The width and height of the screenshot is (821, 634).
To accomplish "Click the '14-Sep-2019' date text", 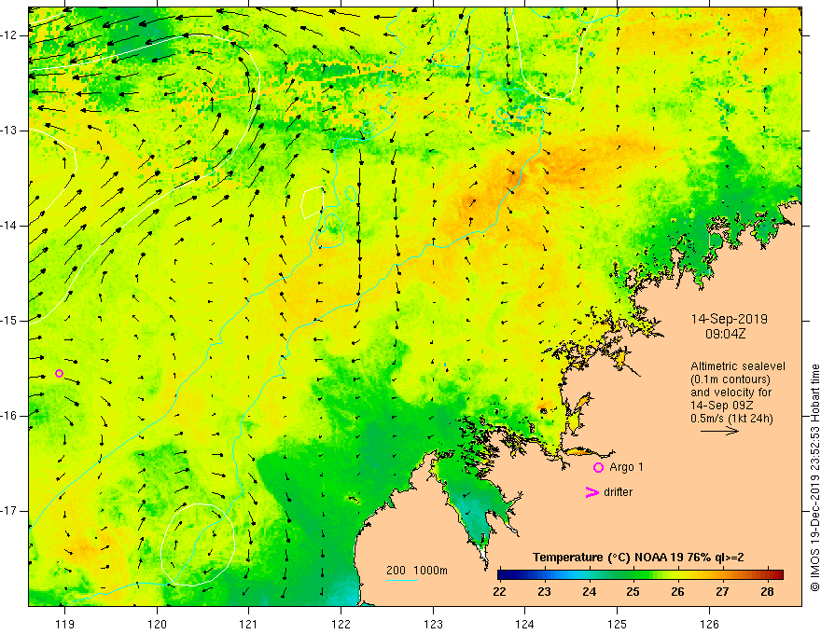I will [730, 319].
